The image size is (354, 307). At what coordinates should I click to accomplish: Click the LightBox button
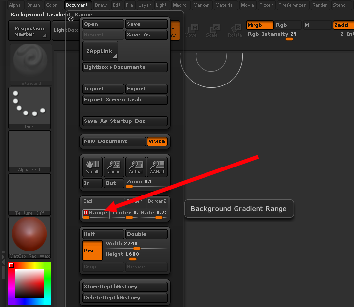66,30
